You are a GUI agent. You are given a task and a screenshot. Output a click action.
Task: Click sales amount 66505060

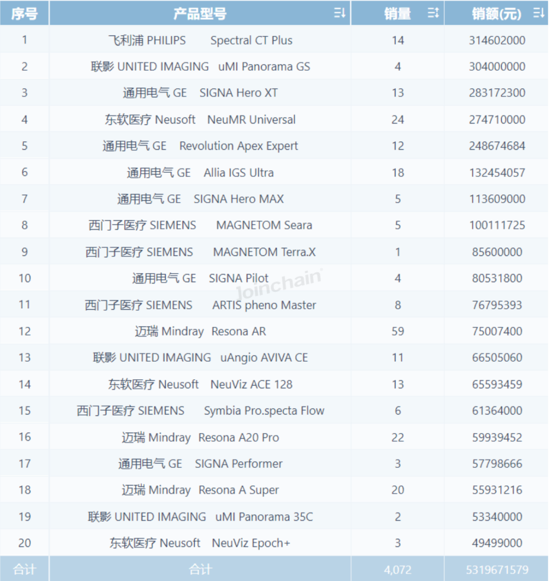(497, 357)
